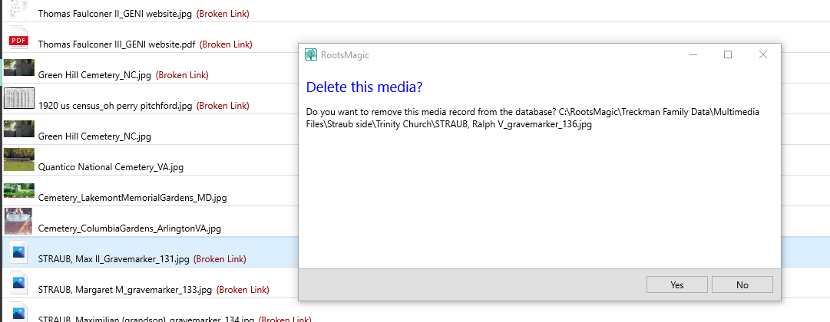Click image placeholder icon for STRAUB, Max II
Viewport: 830px width, 322px height.
coord(18,252)
